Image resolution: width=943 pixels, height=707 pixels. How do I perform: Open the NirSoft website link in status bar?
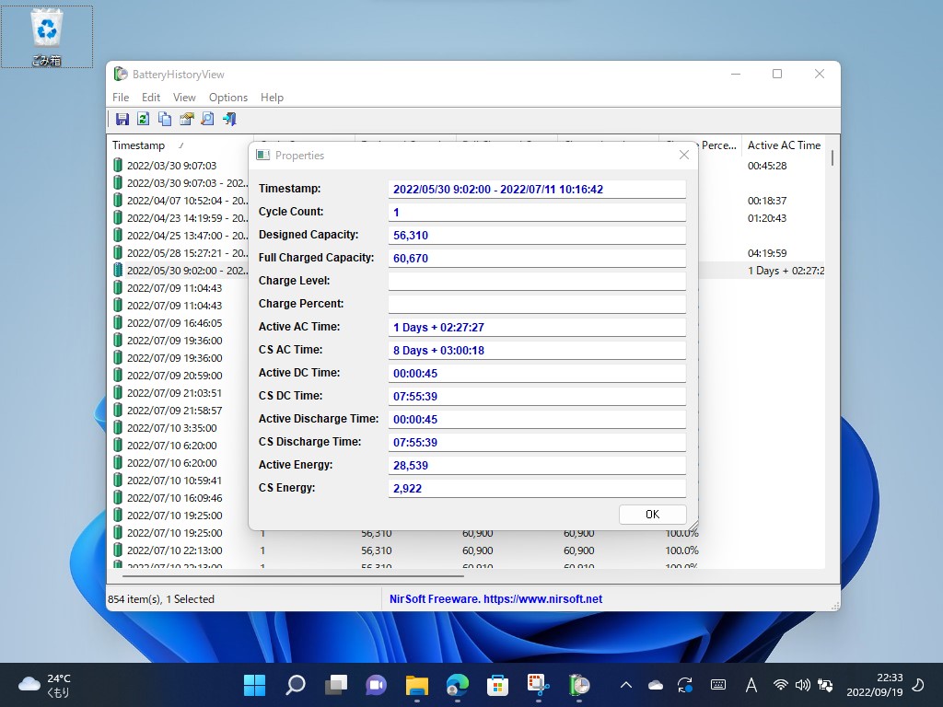(x=495, y=599)
